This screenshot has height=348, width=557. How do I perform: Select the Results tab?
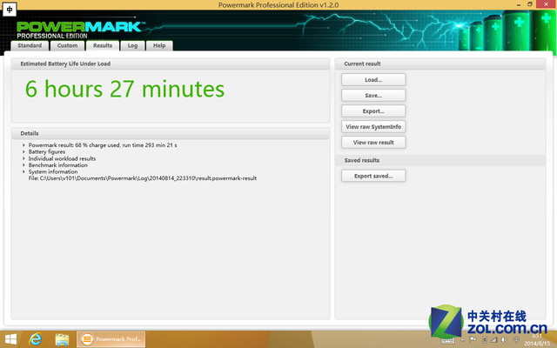(103, 46)
